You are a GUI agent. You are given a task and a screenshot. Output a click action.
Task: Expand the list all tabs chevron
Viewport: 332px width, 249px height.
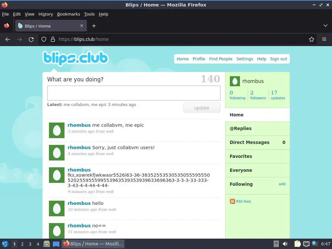coord(326,26)
